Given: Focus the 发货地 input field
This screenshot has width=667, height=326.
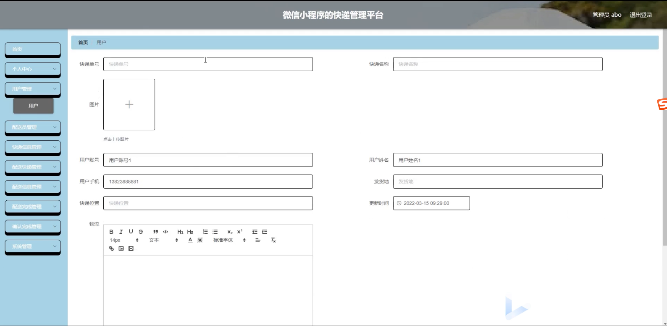Looking at the screenshot, I should 498,181.
